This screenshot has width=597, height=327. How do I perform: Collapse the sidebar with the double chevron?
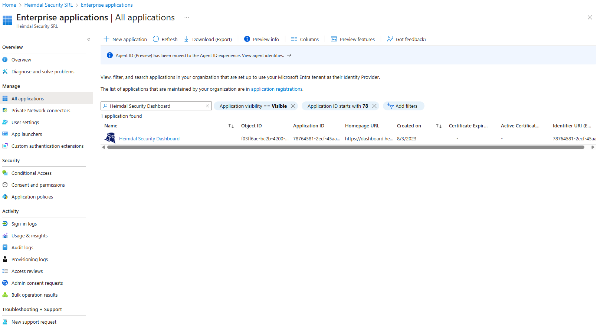click(89, 39)
